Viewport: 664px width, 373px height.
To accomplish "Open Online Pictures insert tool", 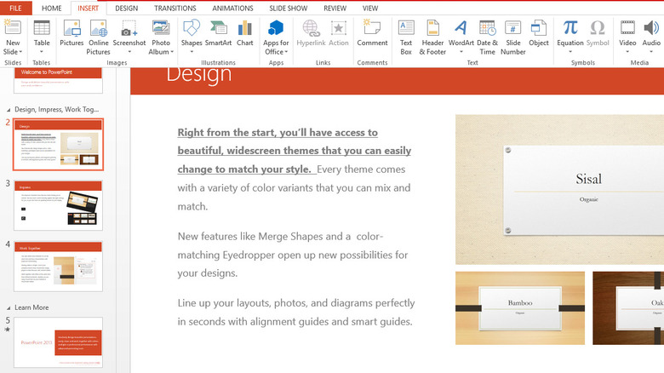I will (x=99, y=35).
